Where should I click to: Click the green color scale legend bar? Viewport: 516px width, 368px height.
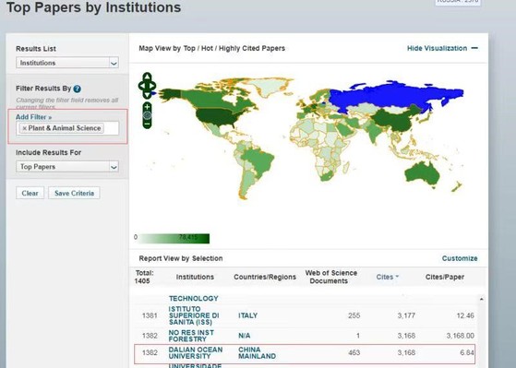pyautogui.click(x=174, y=239)
